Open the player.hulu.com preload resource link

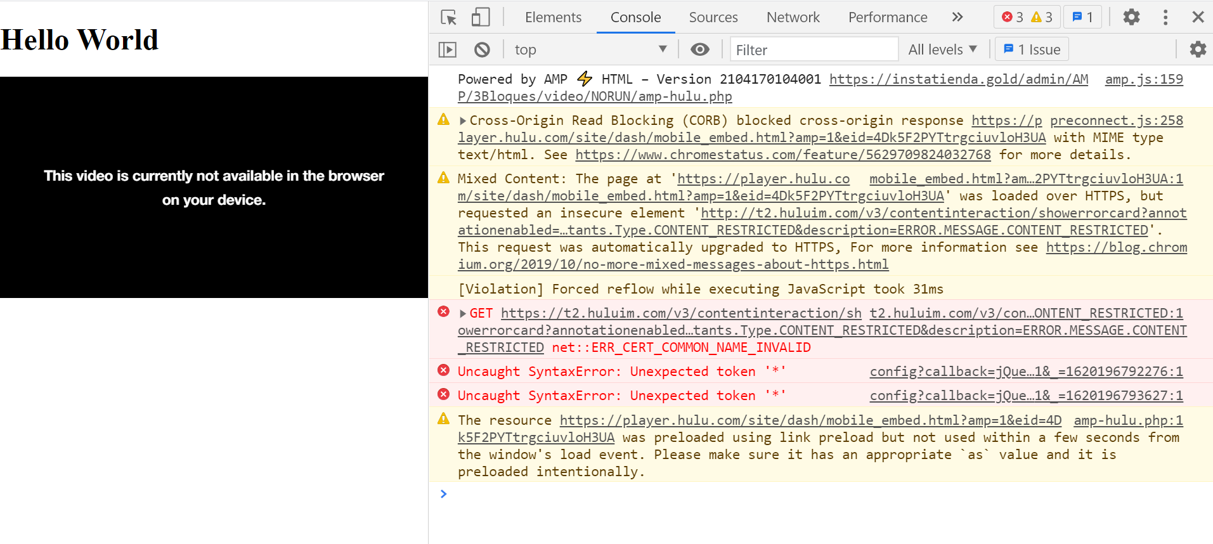coord(760,429)
